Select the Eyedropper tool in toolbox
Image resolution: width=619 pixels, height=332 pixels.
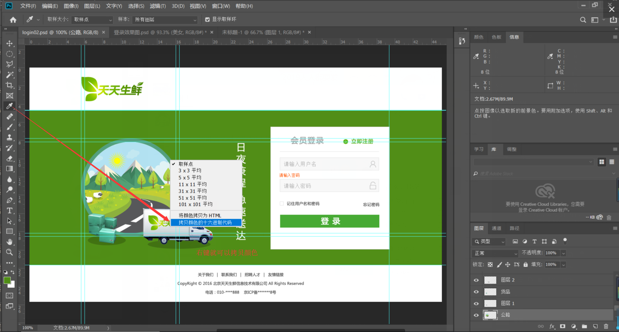click(10, 106)
